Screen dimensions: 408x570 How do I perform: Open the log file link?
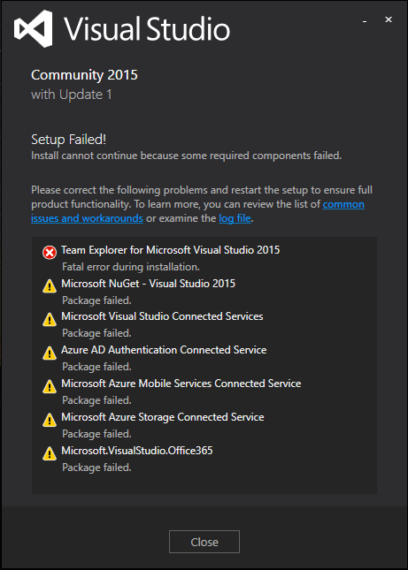pos(235,218)
